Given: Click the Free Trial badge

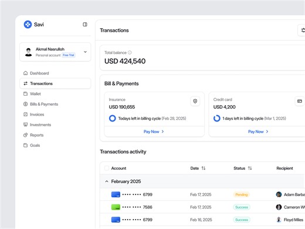Looking at the screenshot, I should pos(69,55).
